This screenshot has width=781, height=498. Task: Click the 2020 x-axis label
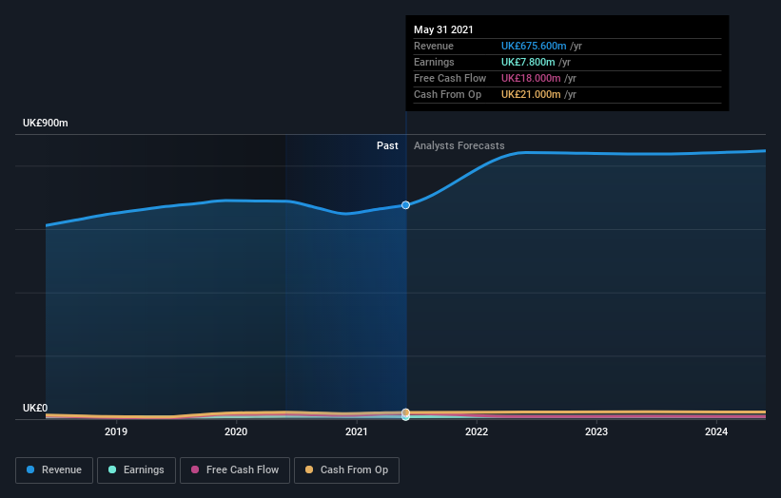coord(236,431)
